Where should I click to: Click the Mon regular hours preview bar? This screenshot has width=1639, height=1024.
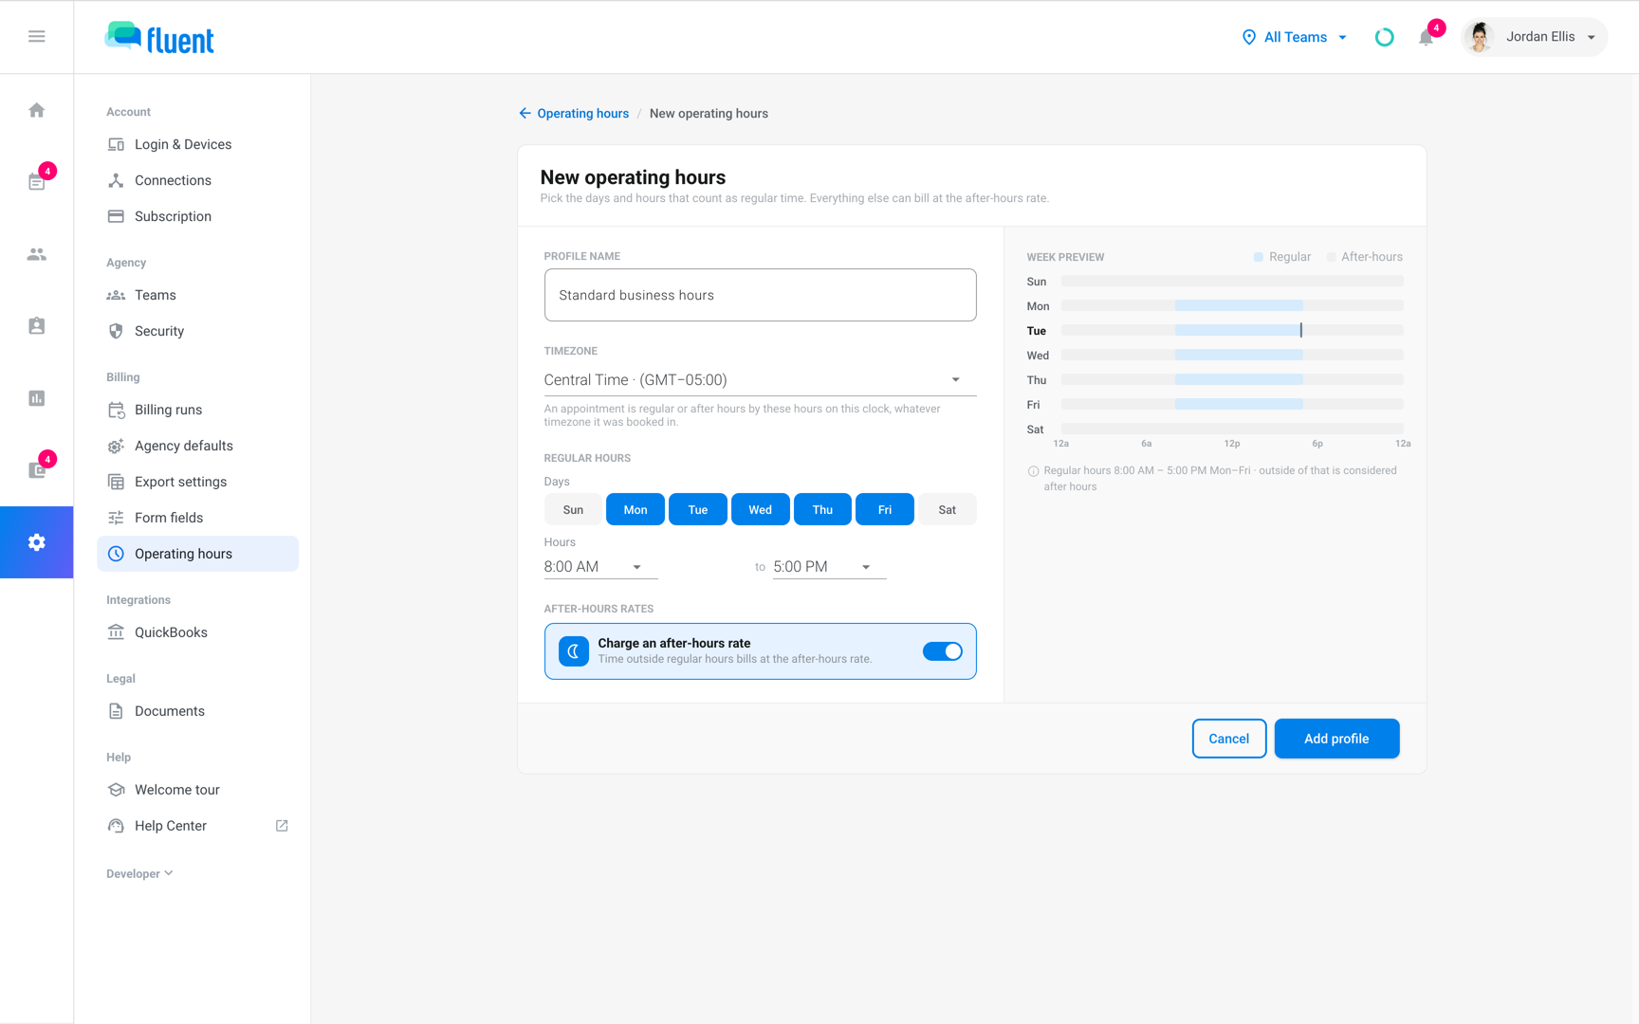(1239, 305)
